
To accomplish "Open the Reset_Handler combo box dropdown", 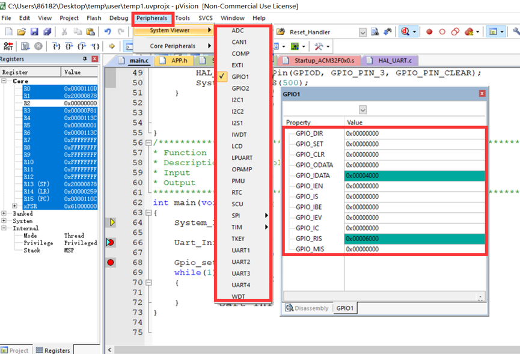I will tap(362, 32).
